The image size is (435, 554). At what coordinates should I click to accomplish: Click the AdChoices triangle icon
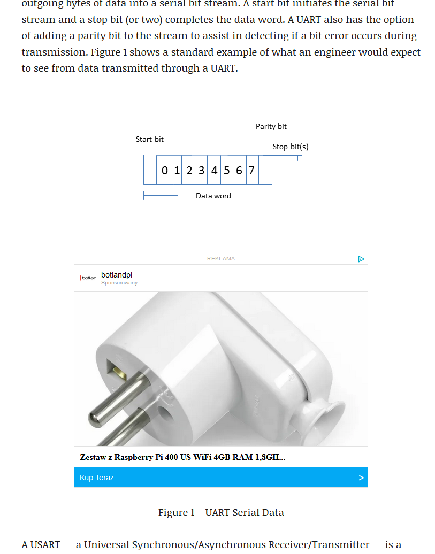361,259
